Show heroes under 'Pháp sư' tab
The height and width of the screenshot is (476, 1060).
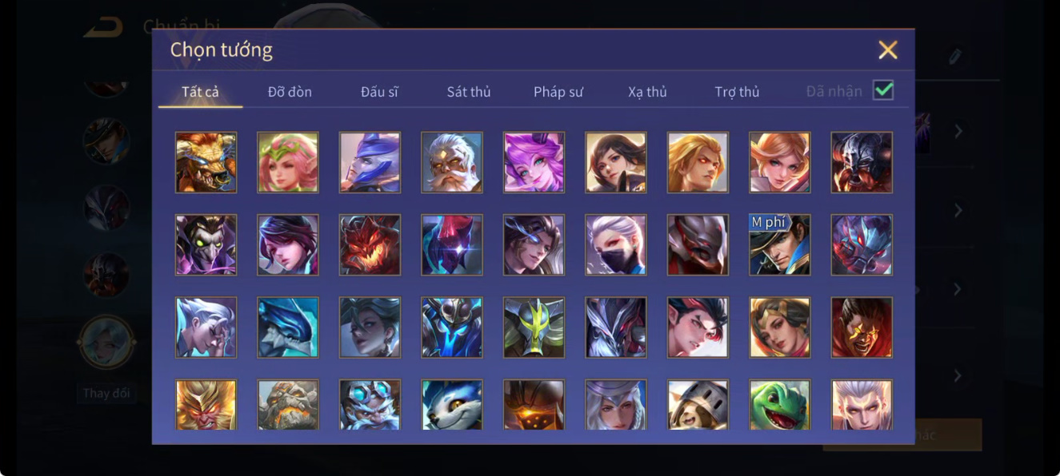[x=558, y=92]
